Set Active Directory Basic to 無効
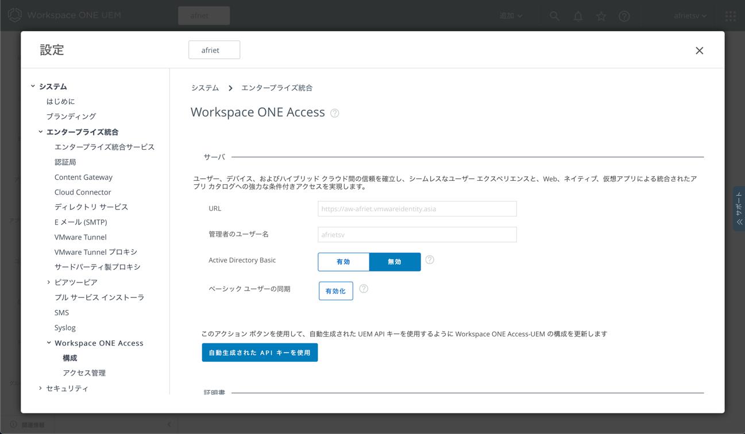Screen dimensions: 745x434 click(x=395, y=262)
